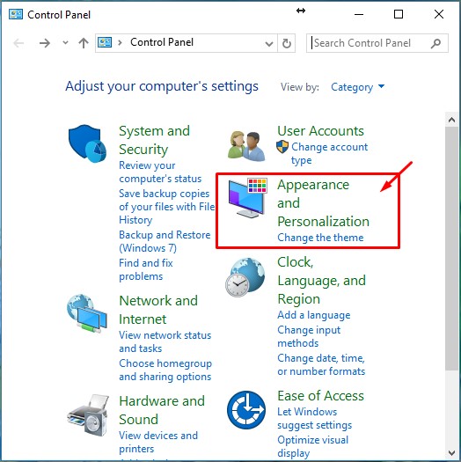Open Optimize visual display link
461x462 pixels.
[313, 446]
